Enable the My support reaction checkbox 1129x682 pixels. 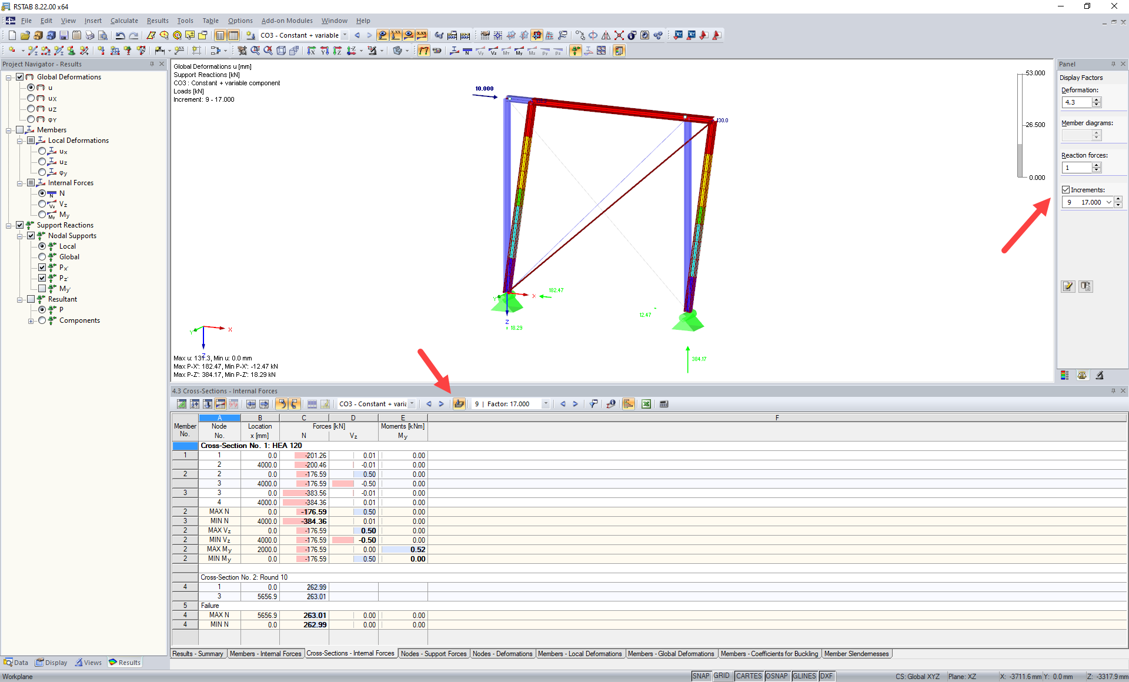42,289
